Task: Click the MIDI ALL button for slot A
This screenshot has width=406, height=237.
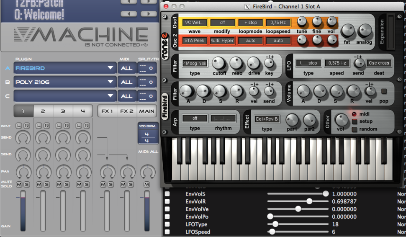Action: click(127, 68)
